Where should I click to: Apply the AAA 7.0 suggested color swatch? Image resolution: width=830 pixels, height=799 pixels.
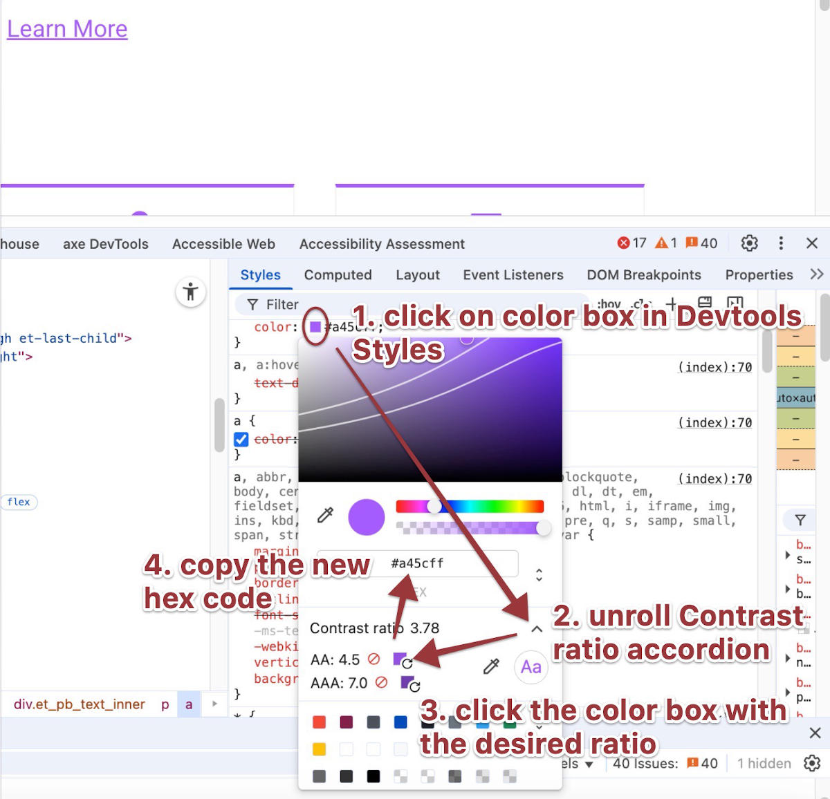pyautogui.click(x=410, y=684)
